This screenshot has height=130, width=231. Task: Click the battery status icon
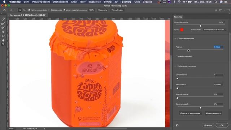(190, 2)
